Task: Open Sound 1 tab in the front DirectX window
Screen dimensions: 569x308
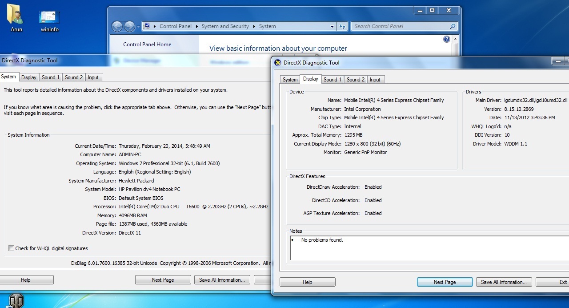Action: (333, 80)
